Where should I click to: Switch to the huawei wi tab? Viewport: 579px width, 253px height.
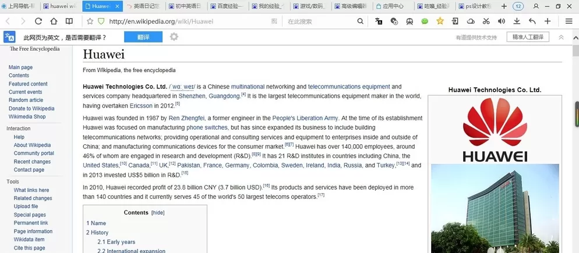tap(60, 6)
